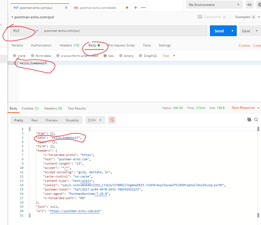The height and width of the screenshot is (225, 261).
Task: Open the JSON response format dropdown
Action: click(95, 120)
